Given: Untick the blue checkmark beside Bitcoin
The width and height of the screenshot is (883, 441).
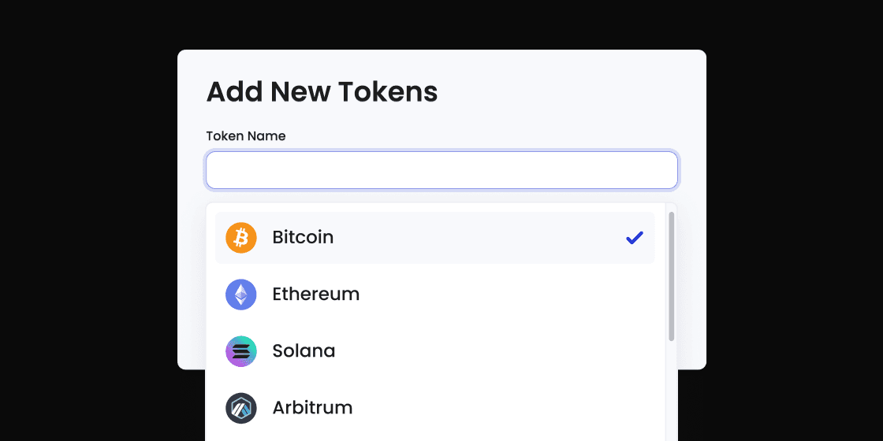Looking at the screenshot, I should [x=635, y=238].
